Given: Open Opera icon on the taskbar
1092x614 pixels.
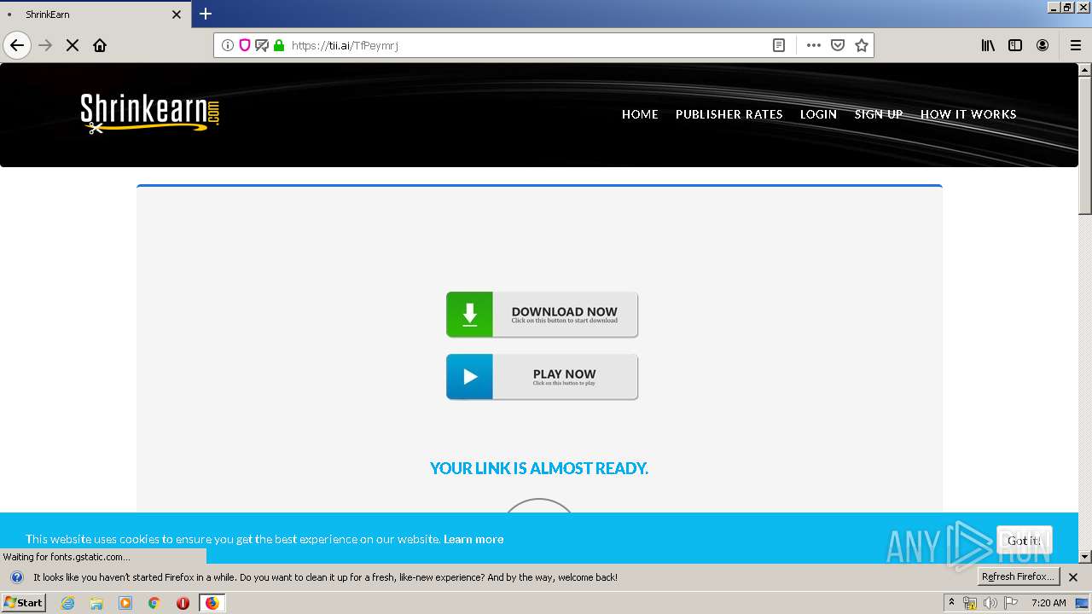Looking at the screenshot, I should coord(183,603).
